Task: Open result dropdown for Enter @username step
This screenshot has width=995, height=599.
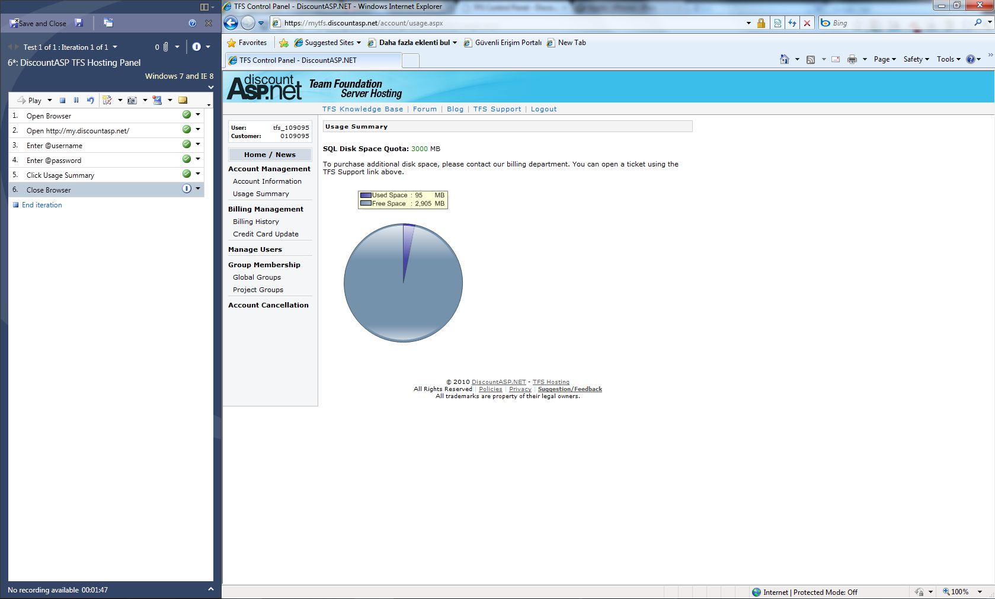Action: (198, 144)
